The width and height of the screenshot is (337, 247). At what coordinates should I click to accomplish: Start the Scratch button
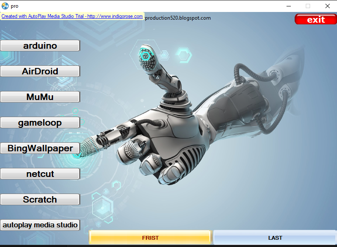40,199
